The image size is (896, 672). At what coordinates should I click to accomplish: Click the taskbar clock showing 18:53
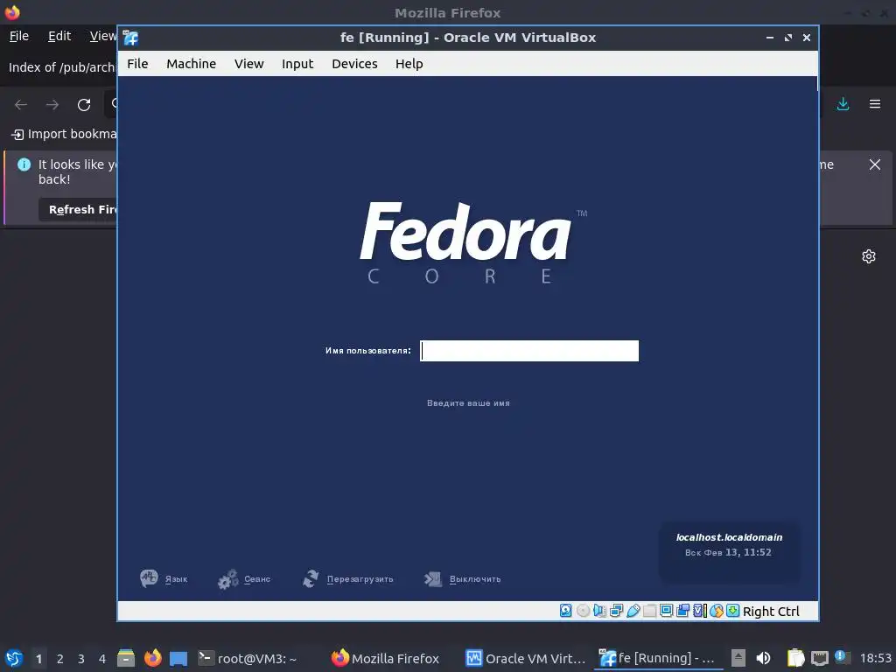[875, 658]
